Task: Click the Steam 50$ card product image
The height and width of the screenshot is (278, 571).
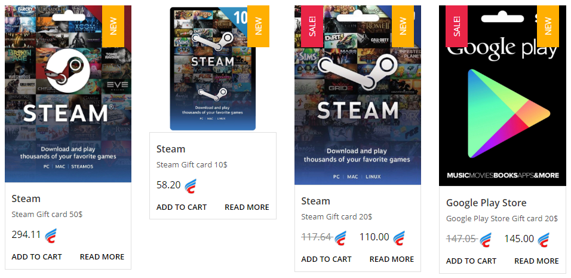Action: [x=68, y=94]
